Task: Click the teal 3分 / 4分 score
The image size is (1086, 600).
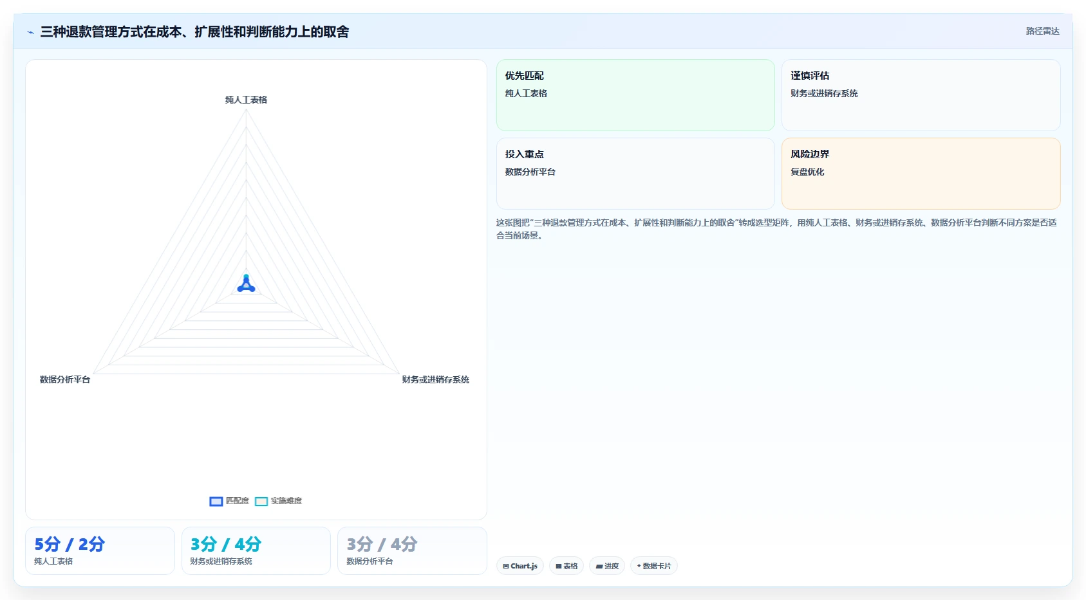Action: (226, 544)
